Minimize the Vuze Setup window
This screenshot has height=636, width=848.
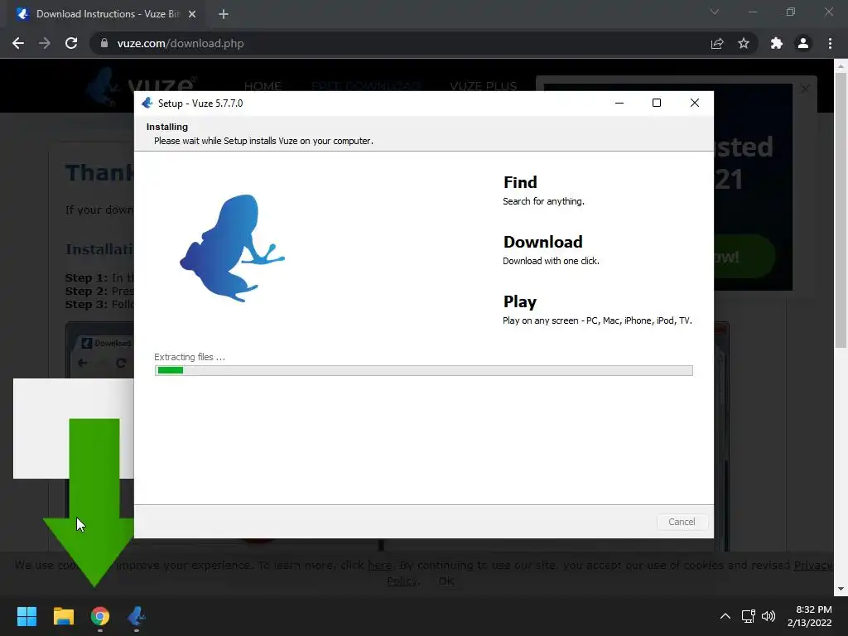(x=619, y=103)
